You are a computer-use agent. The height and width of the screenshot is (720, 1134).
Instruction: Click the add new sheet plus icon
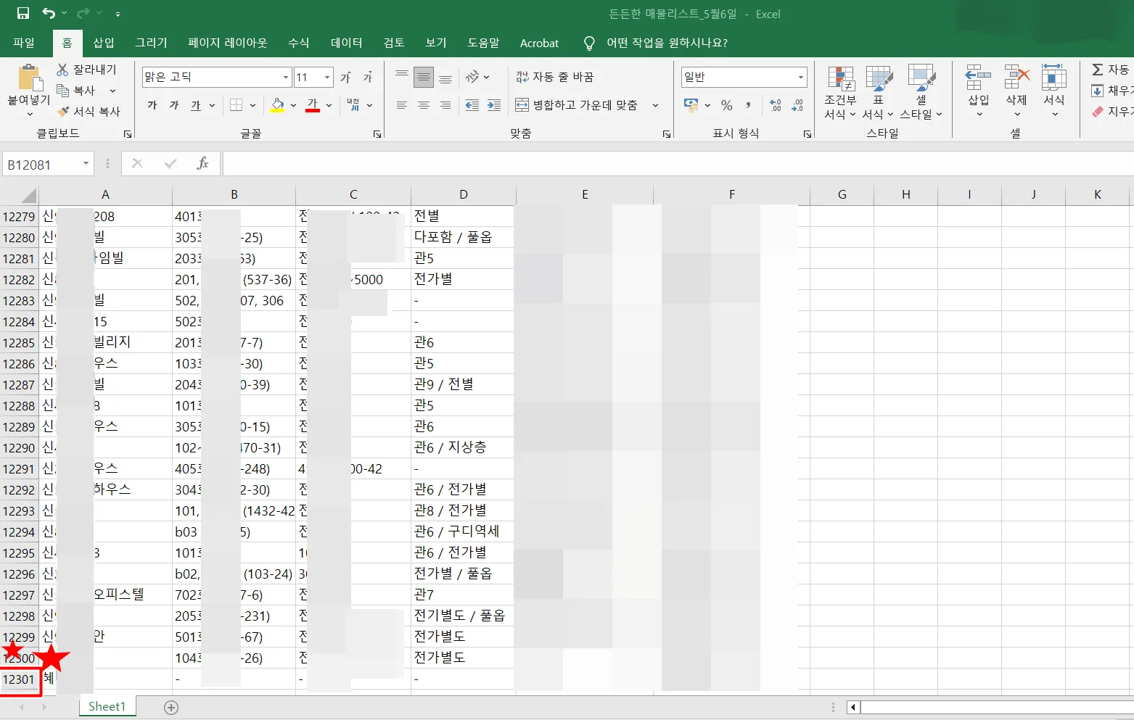[x=171, y=707]
